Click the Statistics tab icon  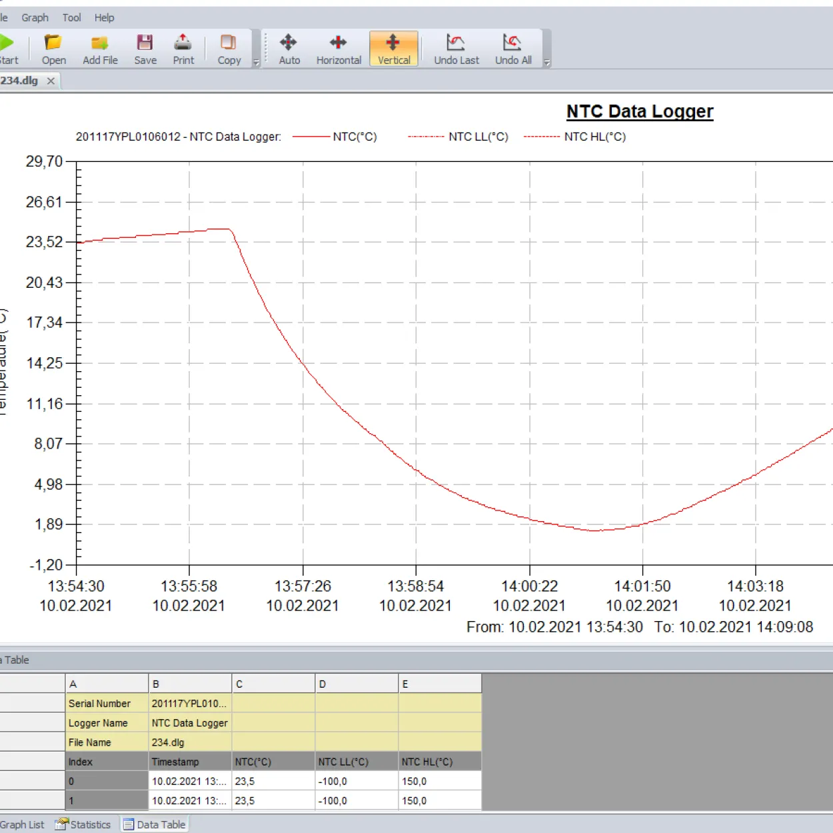tap(61, 824)
